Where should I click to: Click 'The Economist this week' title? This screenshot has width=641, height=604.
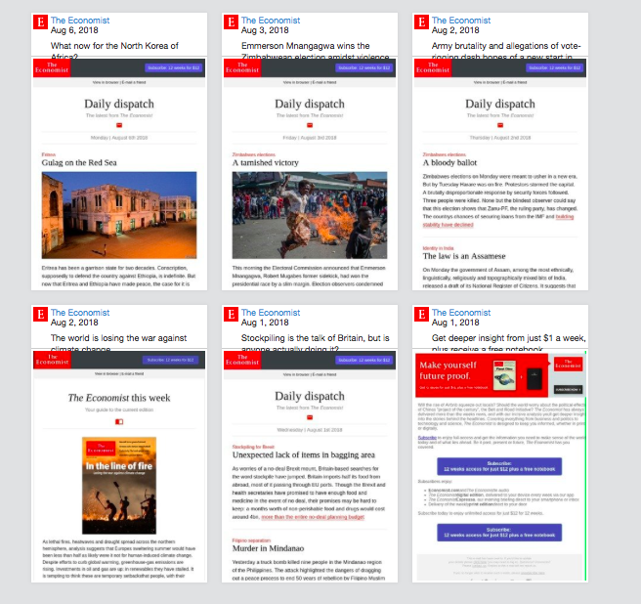[x=119, y=398]
